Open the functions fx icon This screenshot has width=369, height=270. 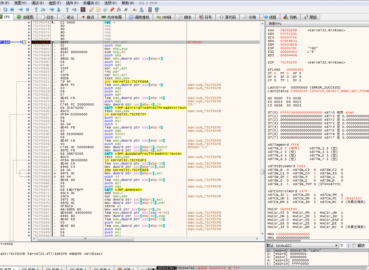(119, 10)
